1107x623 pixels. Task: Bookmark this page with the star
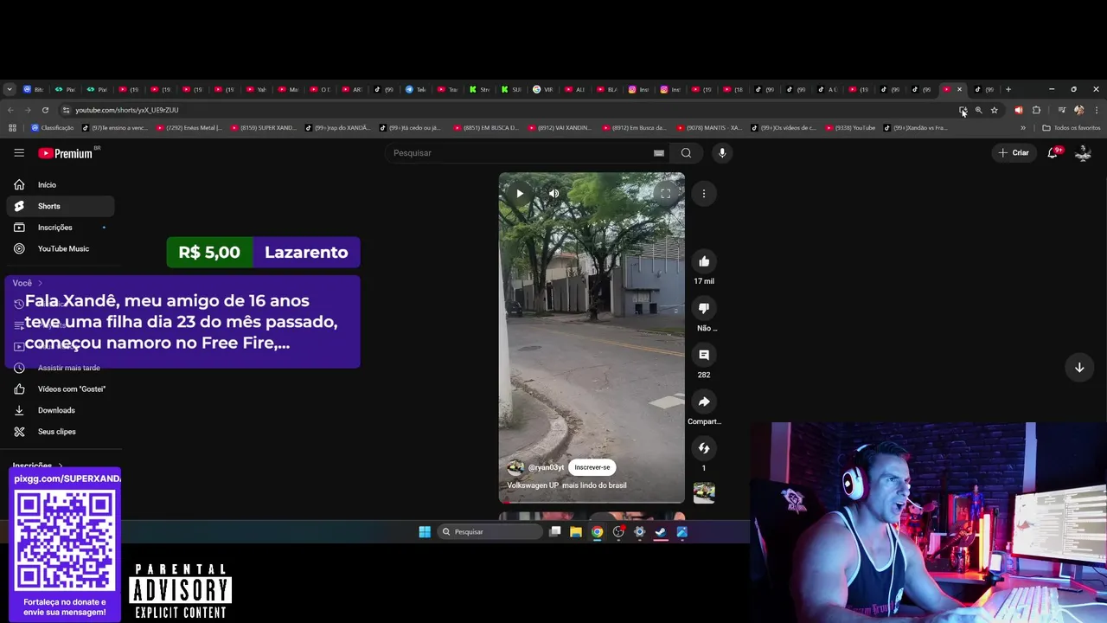pos(995,110)
